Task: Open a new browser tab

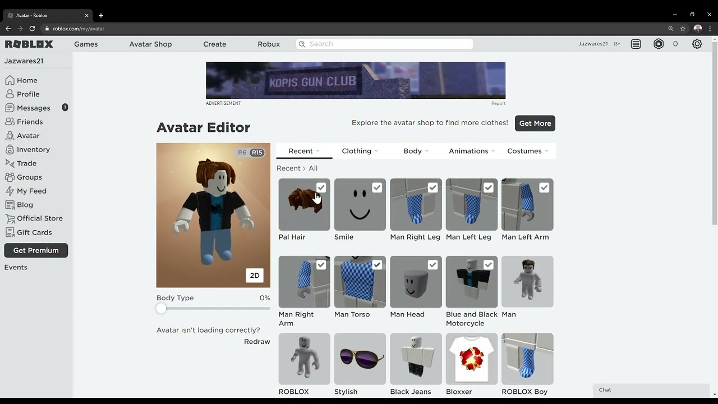Action: (x=101, y=15)
